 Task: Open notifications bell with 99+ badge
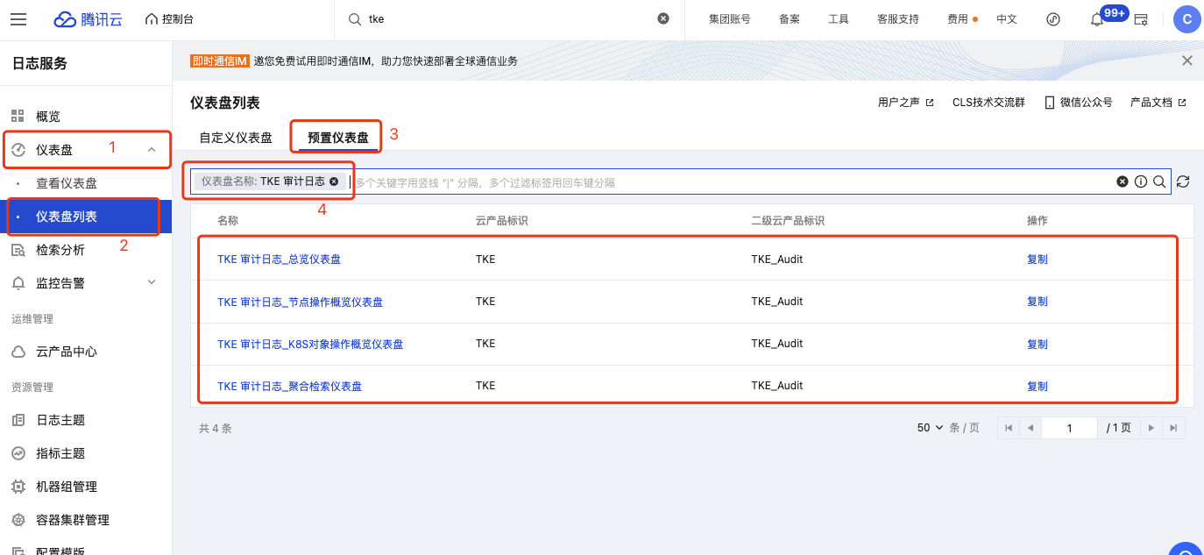pyautogui.click(x=1097, y=19)
